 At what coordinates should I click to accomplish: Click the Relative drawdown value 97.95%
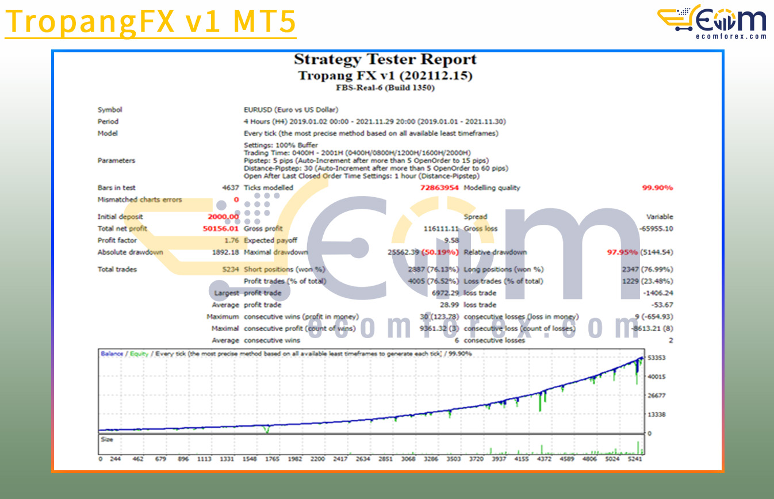[x=623, y=252]
